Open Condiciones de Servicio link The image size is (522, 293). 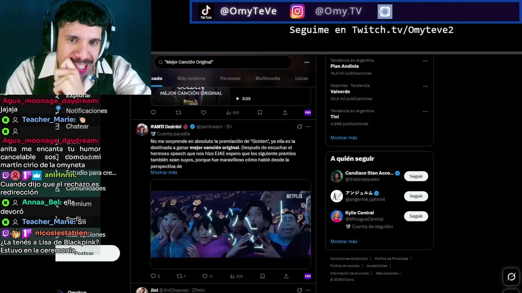tap(349, 259)
